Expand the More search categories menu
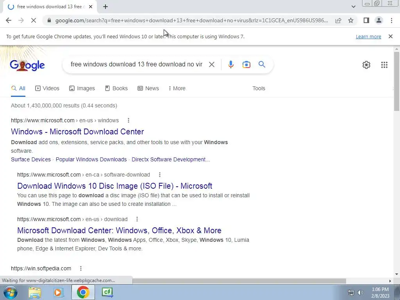 tap(177, 88)
